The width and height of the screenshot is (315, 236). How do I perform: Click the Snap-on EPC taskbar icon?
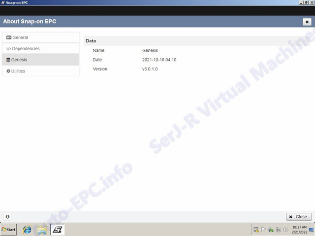58,230
